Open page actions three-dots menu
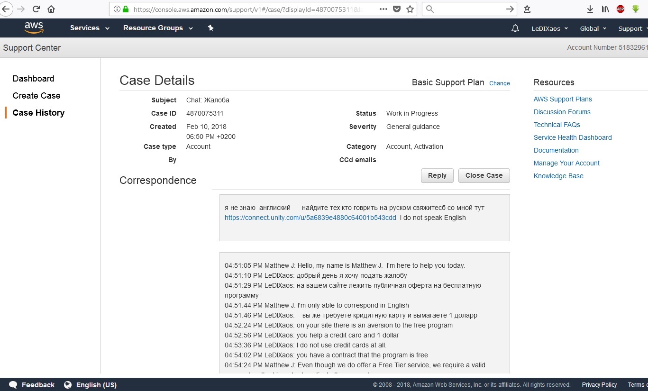 [383, 9]
